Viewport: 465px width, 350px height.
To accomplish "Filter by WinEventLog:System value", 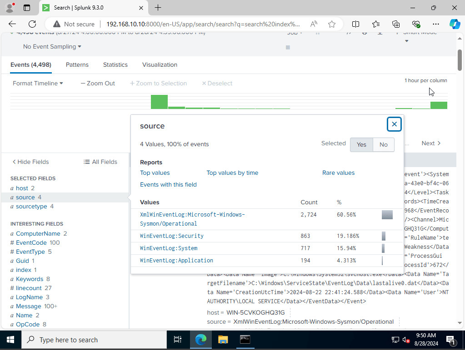I will click(x=169, y=248).
